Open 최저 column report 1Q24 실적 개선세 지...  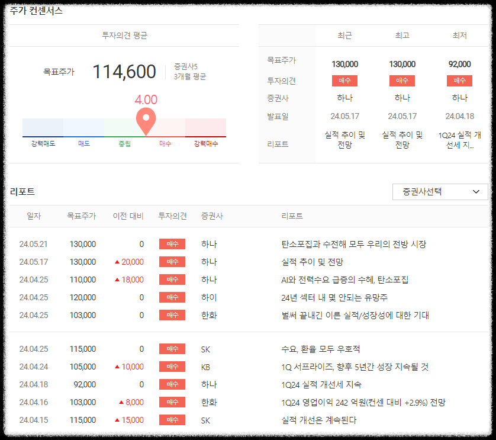460,140
